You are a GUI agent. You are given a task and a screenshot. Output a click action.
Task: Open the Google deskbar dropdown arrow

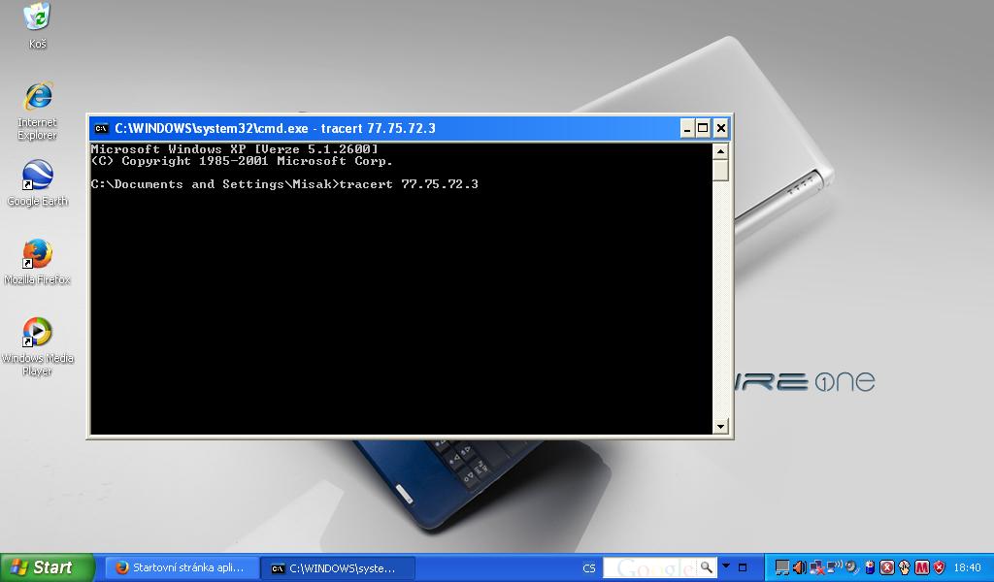click(x=725, y=567)
